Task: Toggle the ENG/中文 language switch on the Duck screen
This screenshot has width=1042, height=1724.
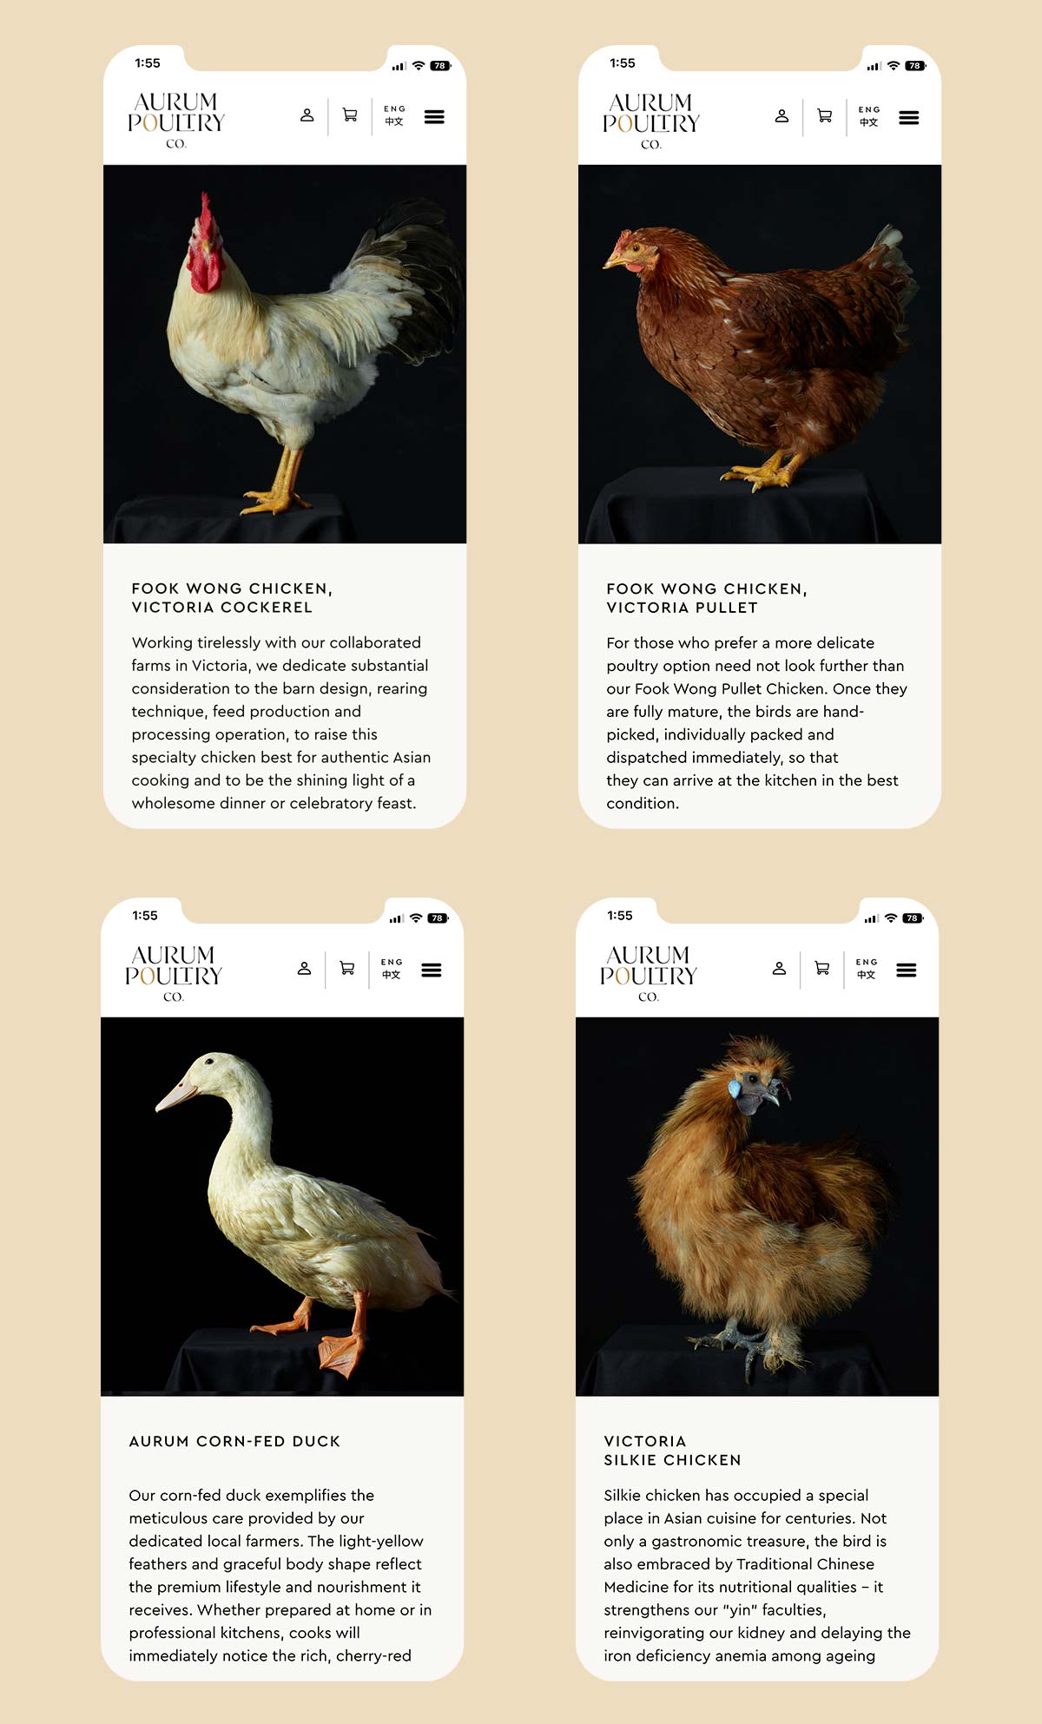Action: 392,970
